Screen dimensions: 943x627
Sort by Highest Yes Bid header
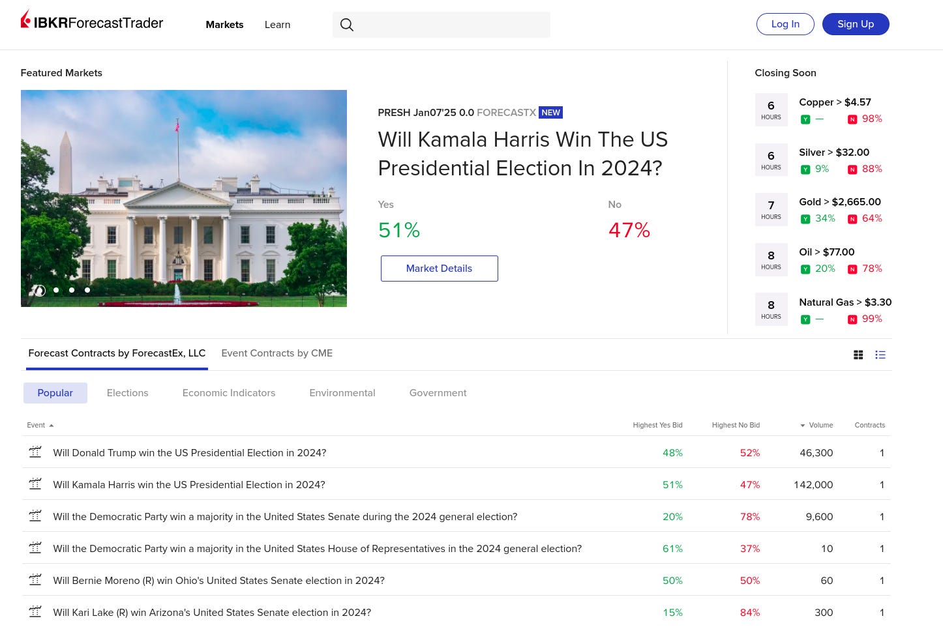pyautogui.click(x=657, y=425)
